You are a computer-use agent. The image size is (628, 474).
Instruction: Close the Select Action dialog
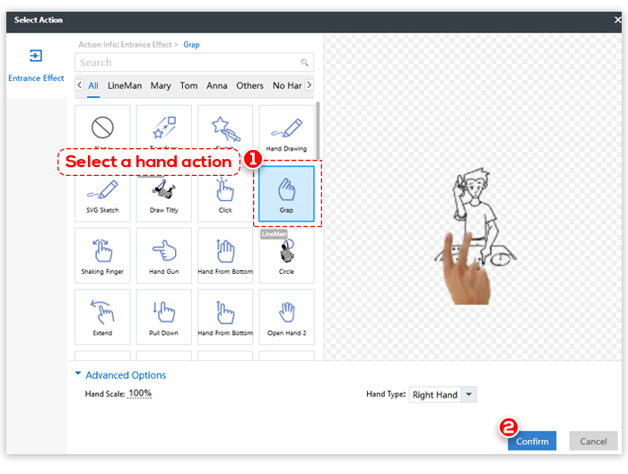pos(617,20)
